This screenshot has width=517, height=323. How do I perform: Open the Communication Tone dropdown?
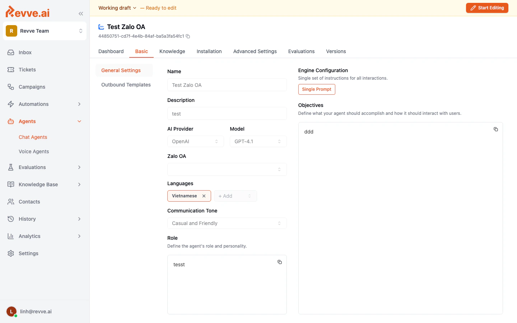(x=227, y=223)
